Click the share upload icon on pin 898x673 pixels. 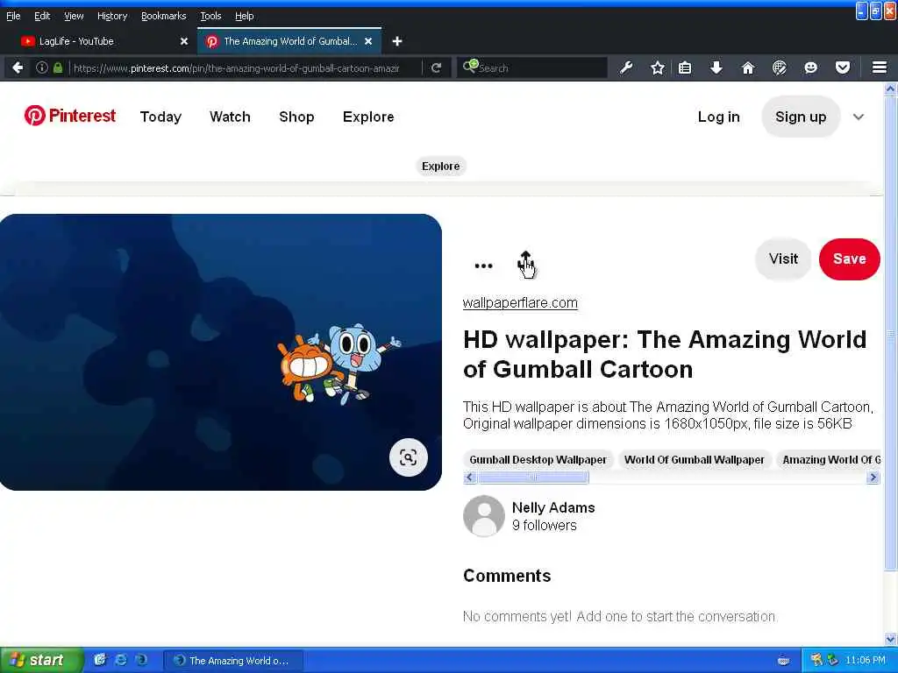pyautogui.click(x=526, y=263)
